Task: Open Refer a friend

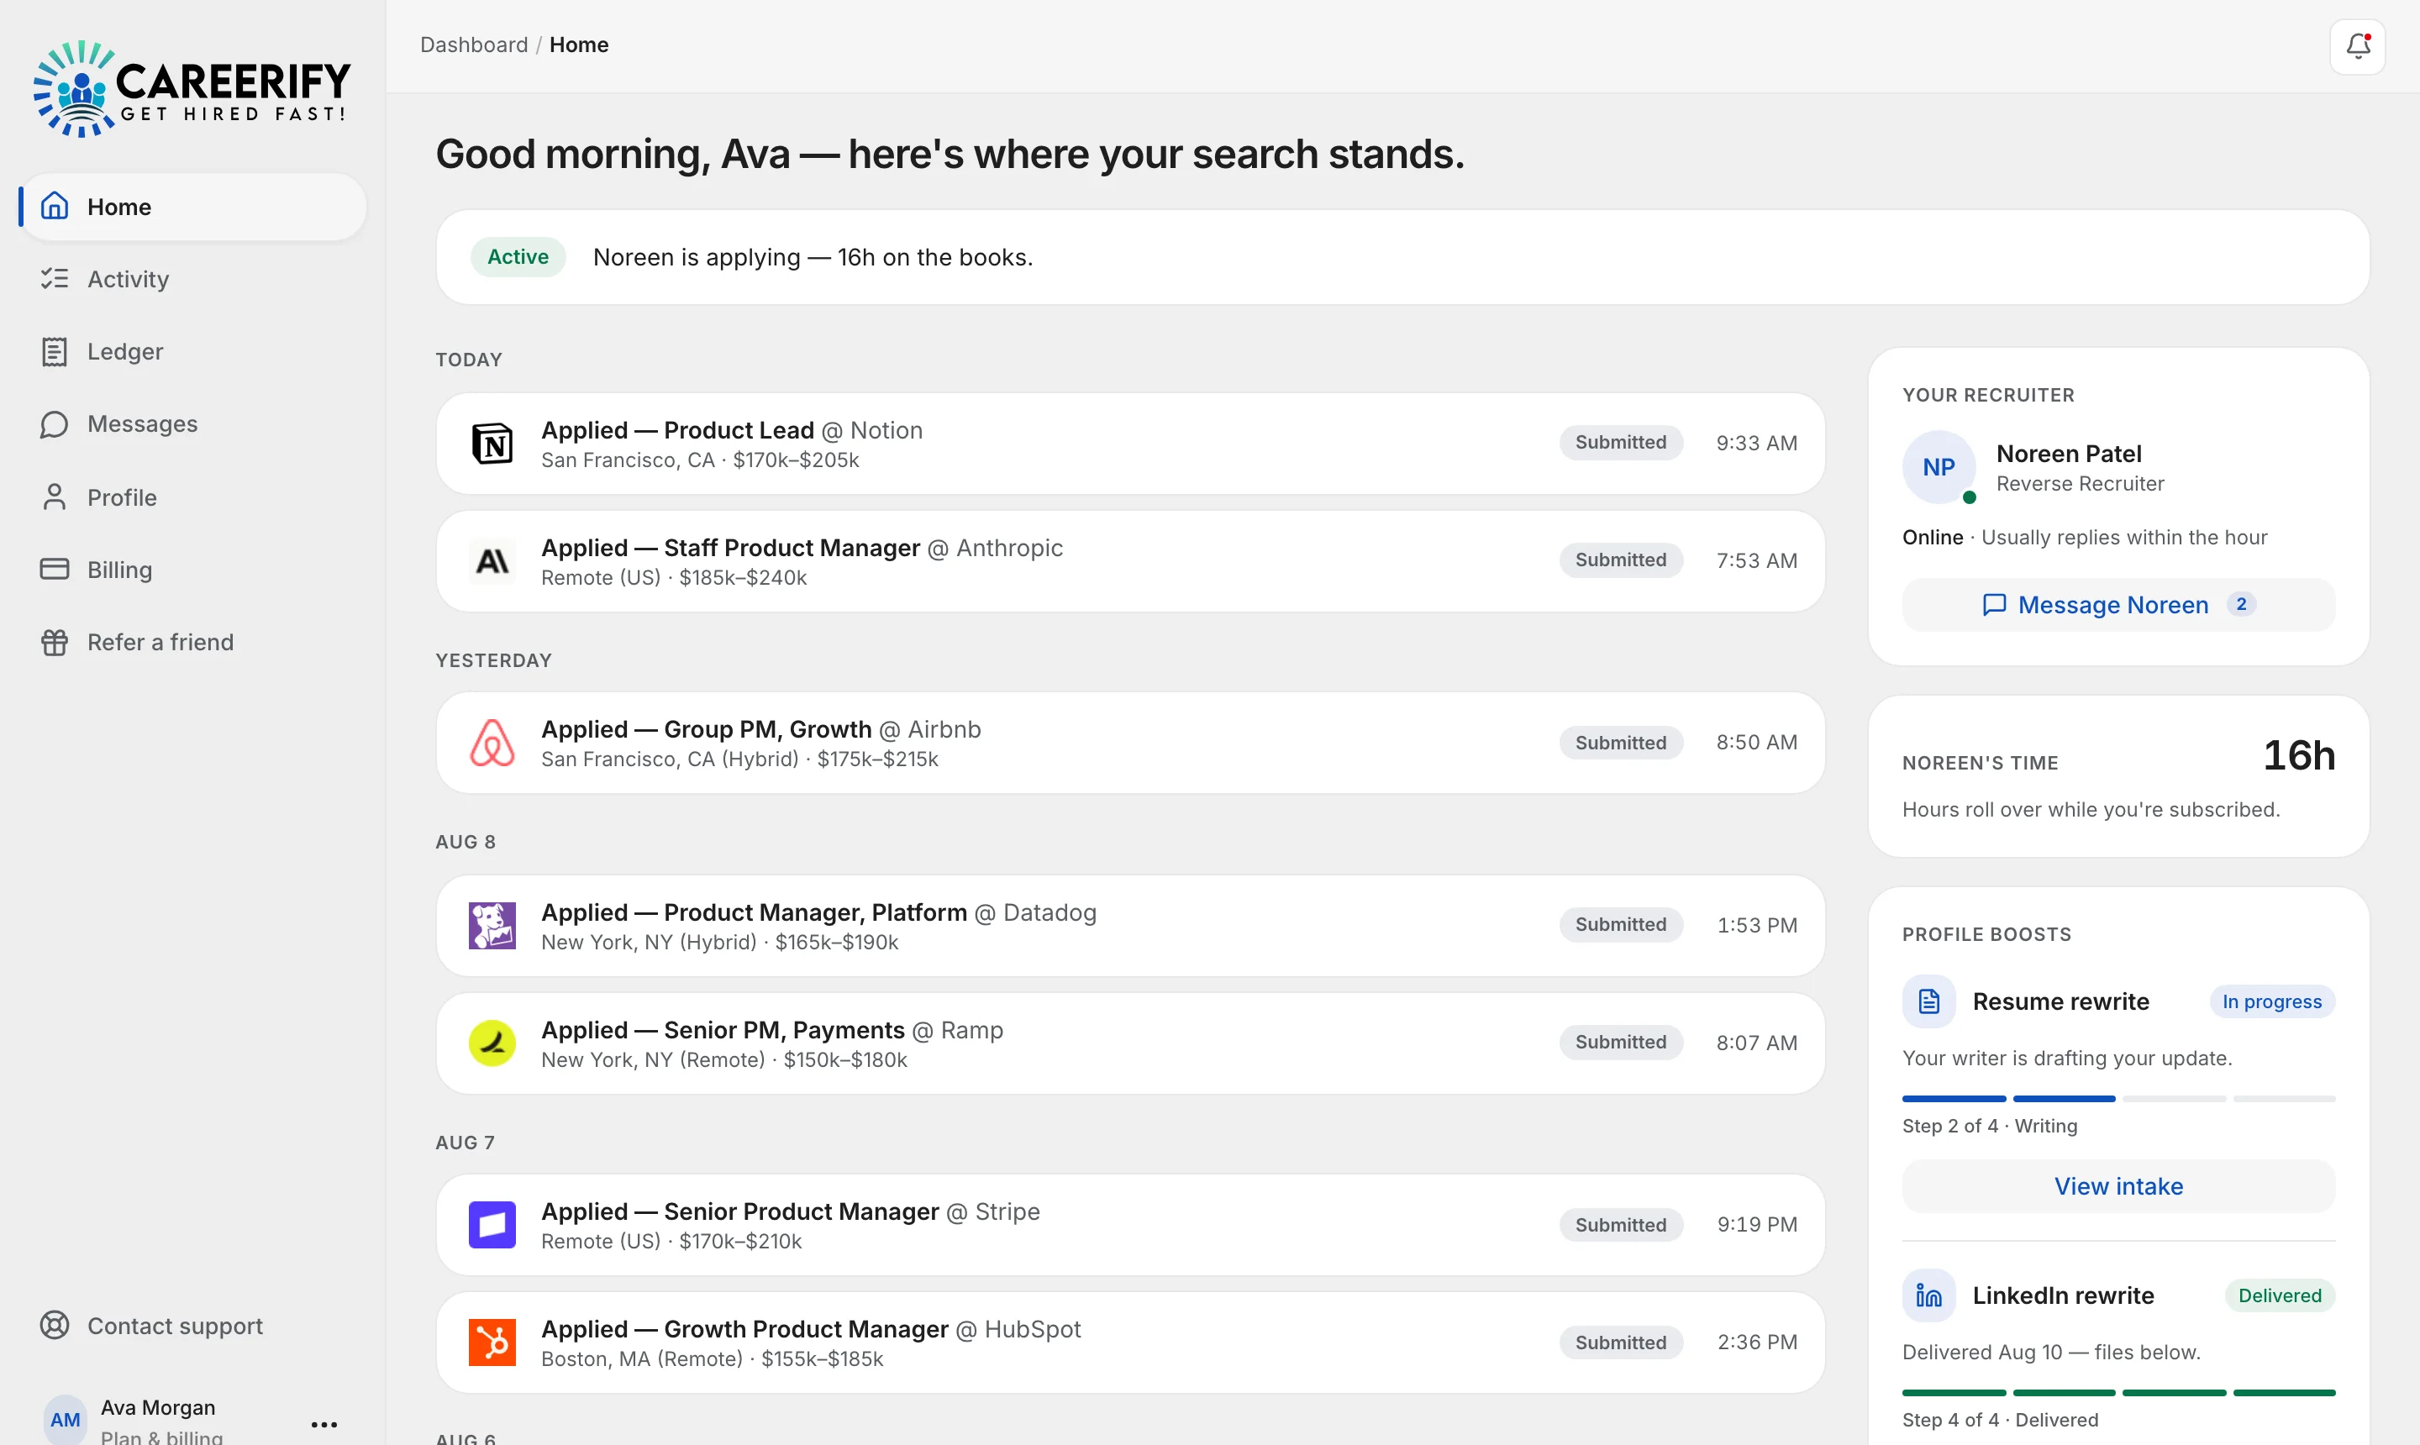Action: pos(194,642)
